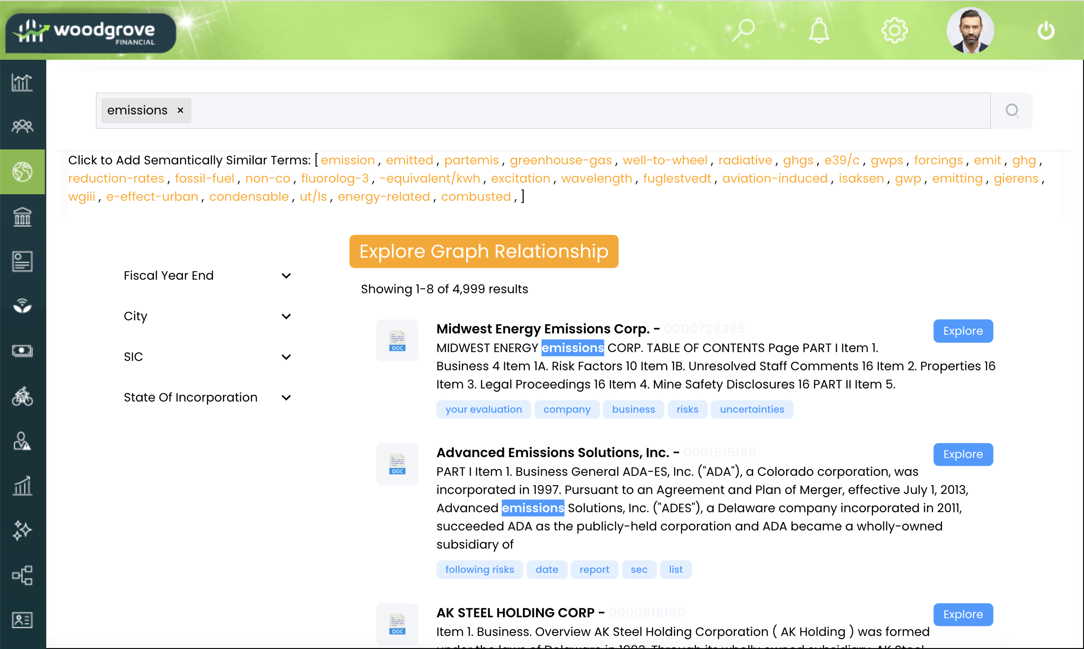This screenshot has width=1084, height=649.
Task: Open the settings gear in header
Action: pyautogui.click(x=894, y=31)
